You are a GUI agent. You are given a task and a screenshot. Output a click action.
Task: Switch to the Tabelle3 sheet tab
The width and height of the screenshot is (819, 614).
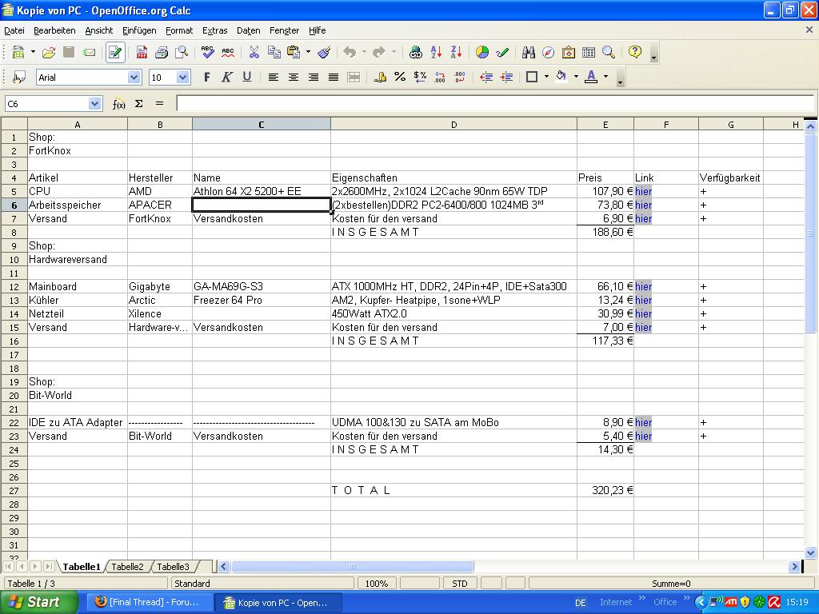173,567
